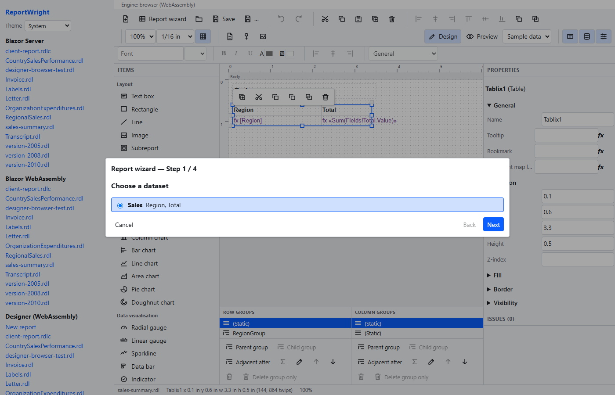Click the page setup document icon

[x=230, y=36]
